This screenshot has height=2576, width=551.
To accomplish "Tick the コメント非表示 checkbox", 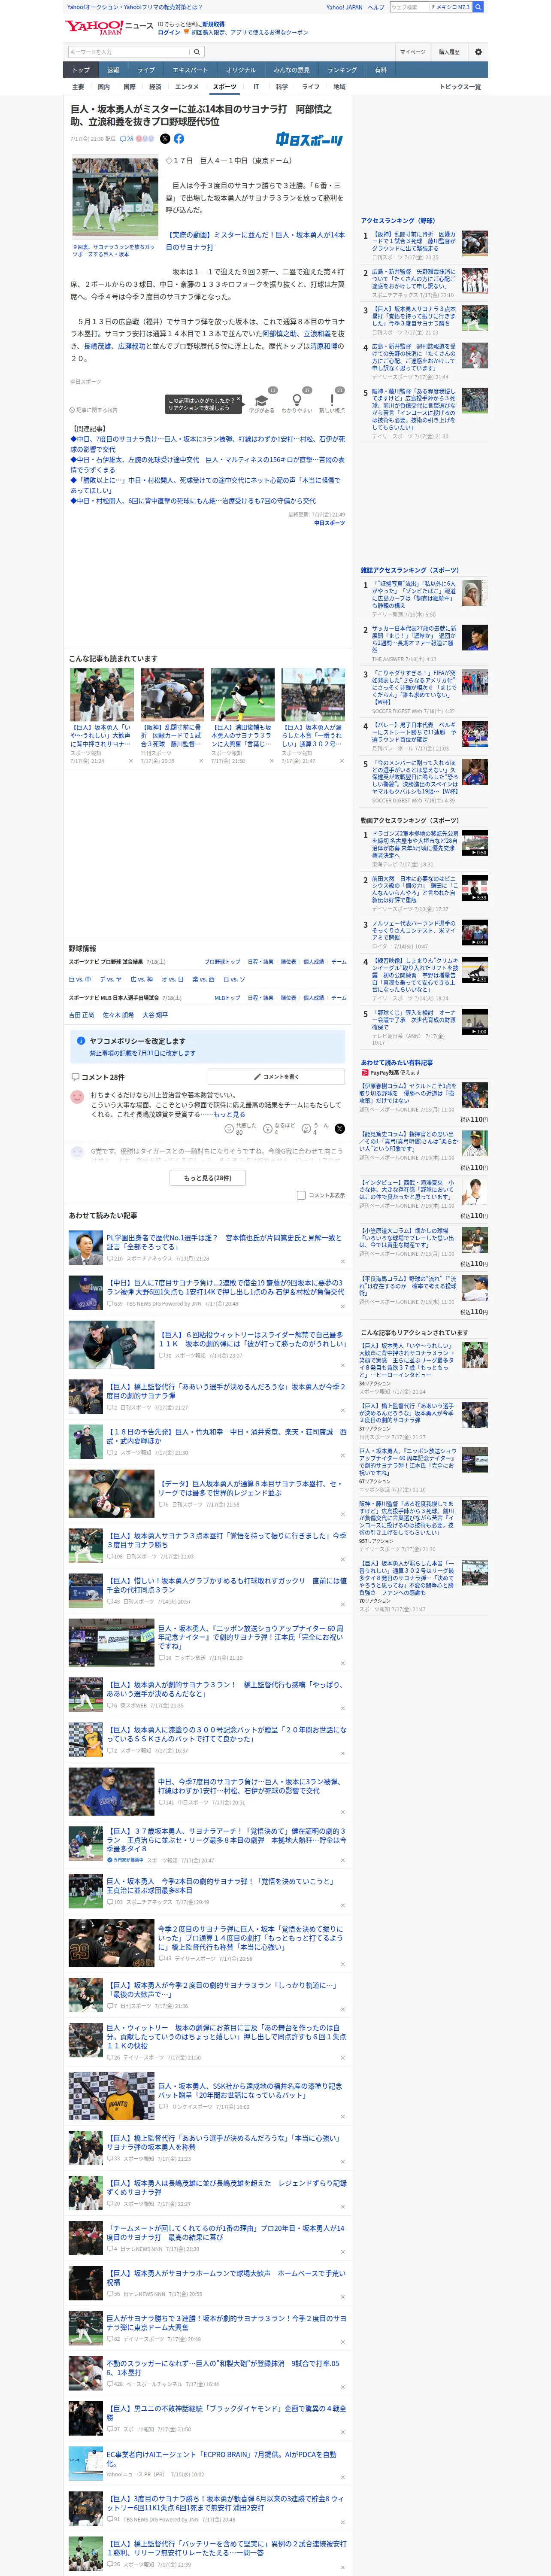I will point(301,1195).
